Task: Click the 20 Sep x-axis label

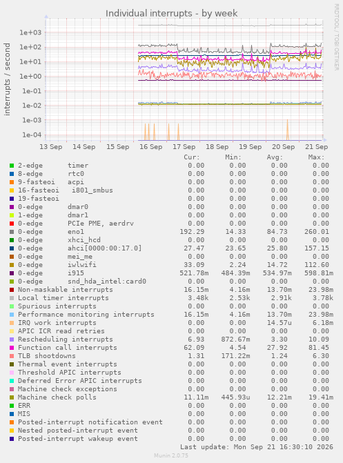Action: coord(283,147)
